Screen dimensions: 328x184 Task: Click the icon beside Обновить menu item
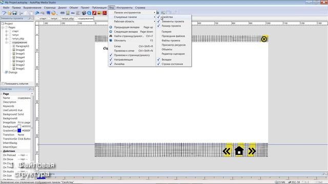pos(111,40)
